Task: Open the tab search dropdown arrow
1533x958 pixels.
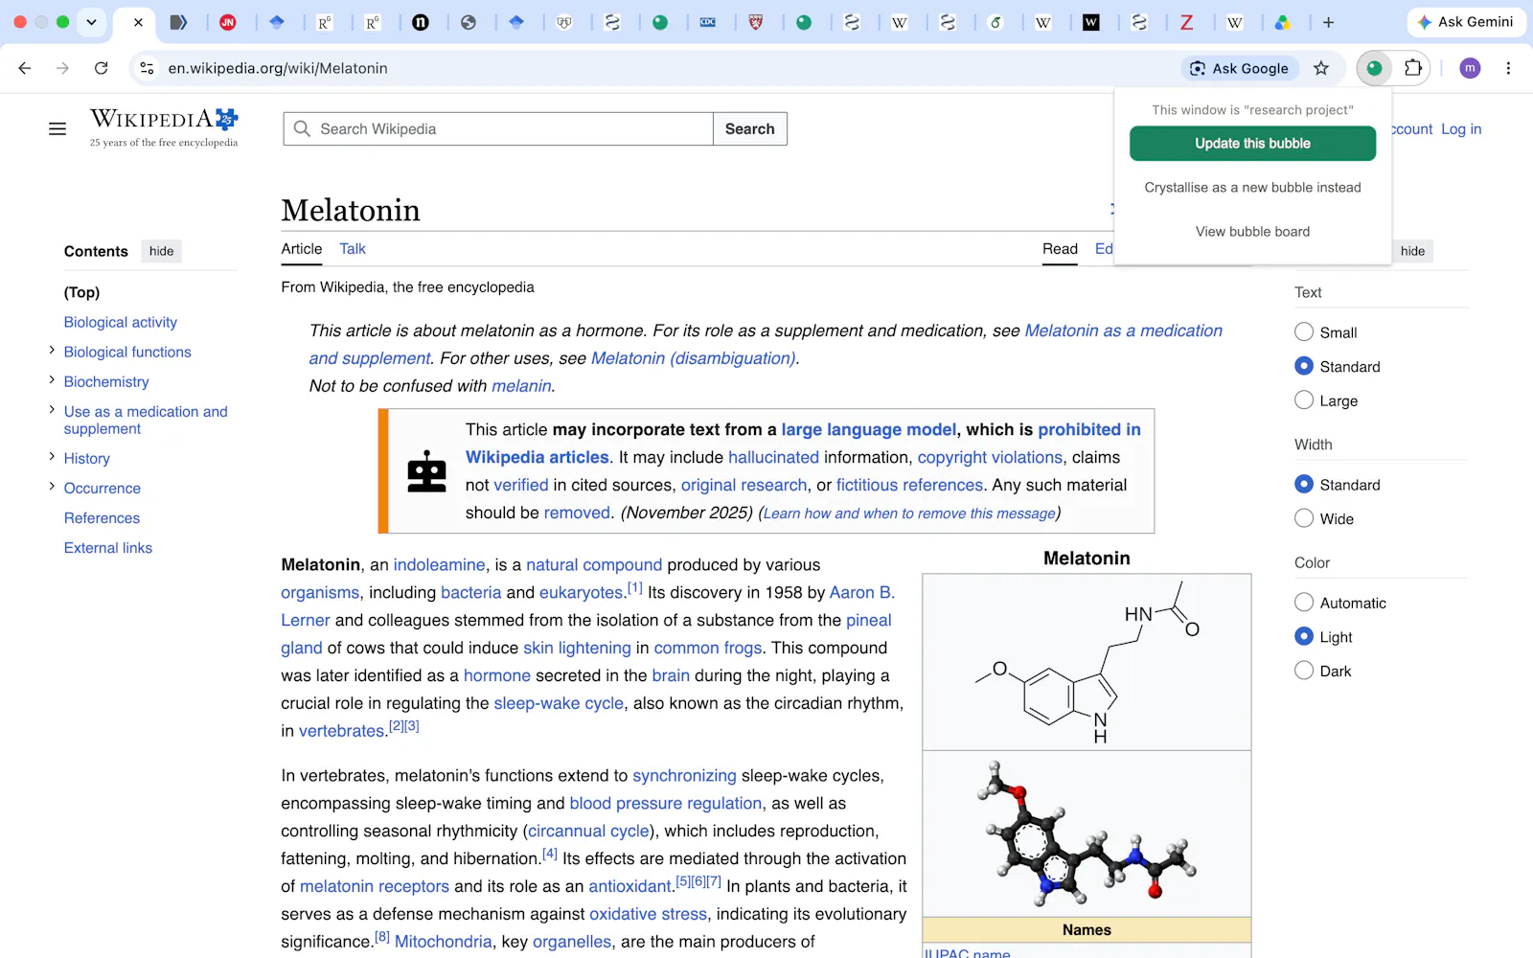Action: [x=91, y=22]
